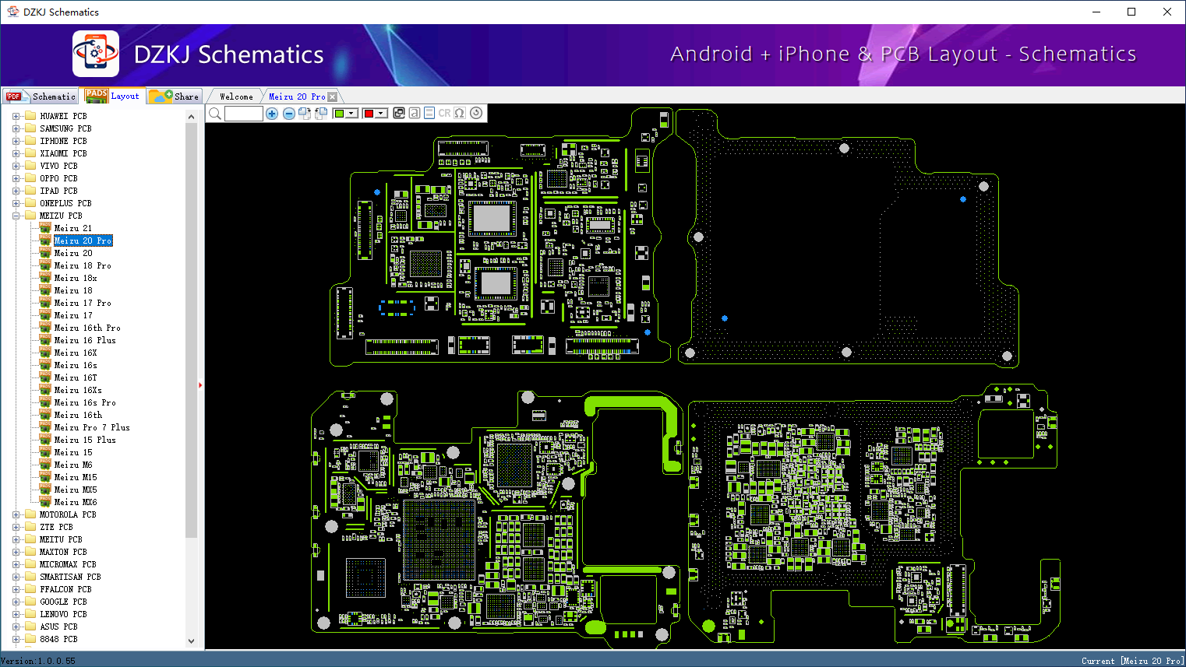Screen dimensions: 1186x667
Task: Open Meizu Pro 7 Plus layout
Action: coord(92,427)
